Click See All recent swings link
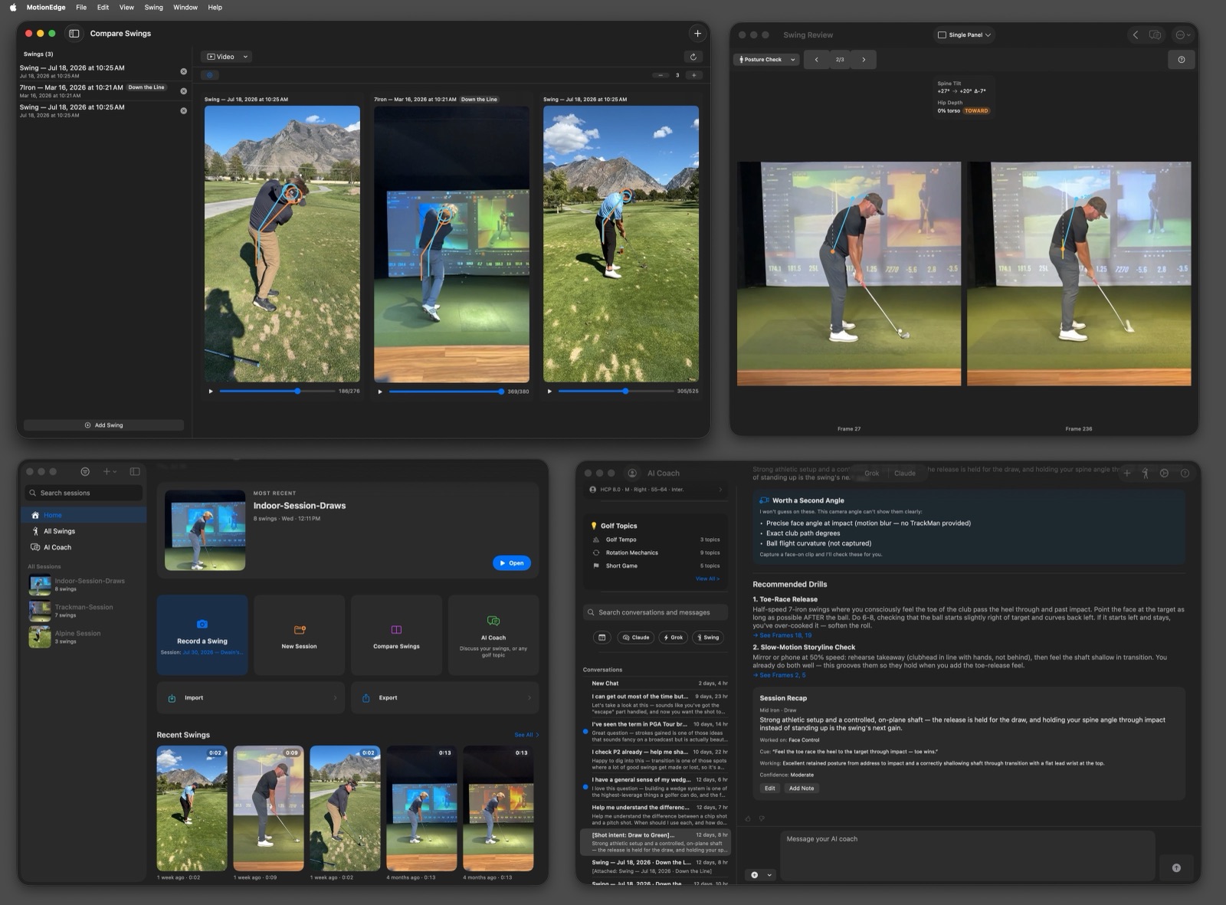 [x=526, y=735]
